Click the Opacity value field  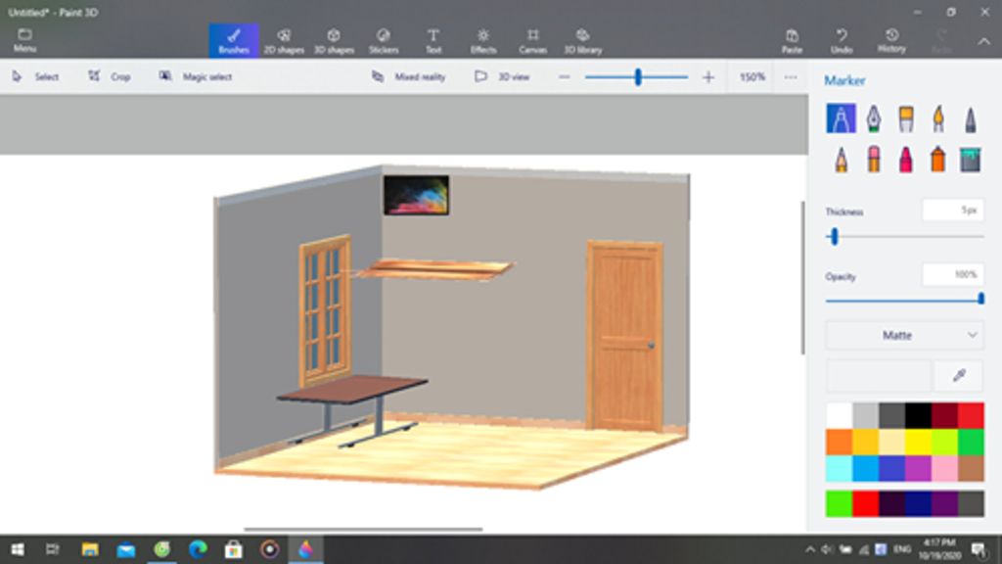coord(953,275)
